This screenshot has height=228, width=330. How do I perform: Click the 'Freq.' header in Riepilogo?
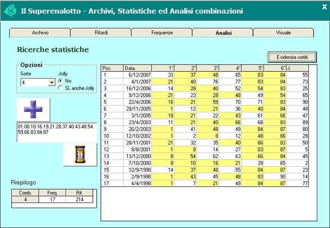click(x=52, y=193)
